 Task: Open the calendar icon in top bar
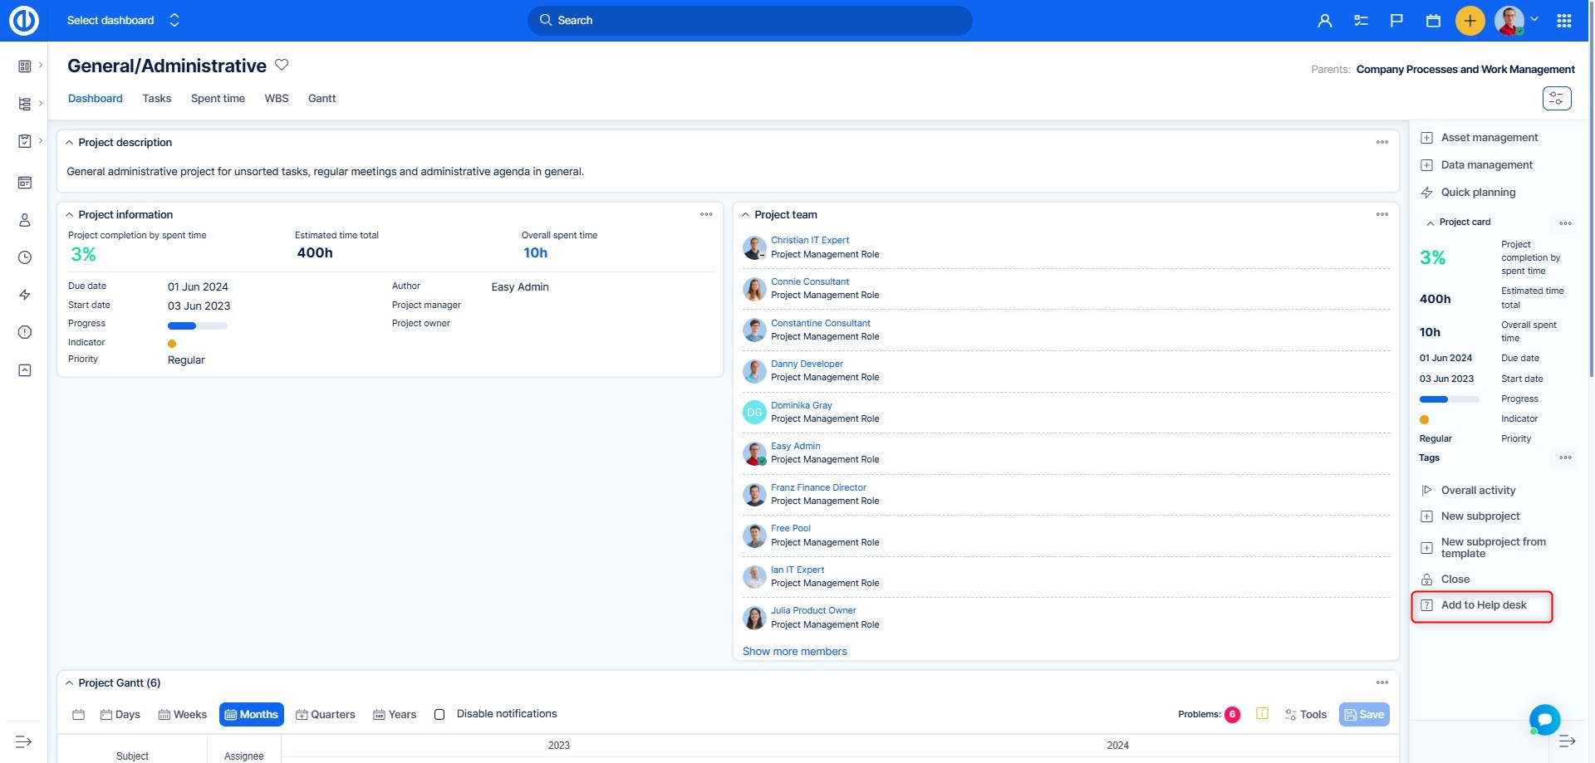(1433, 21)
